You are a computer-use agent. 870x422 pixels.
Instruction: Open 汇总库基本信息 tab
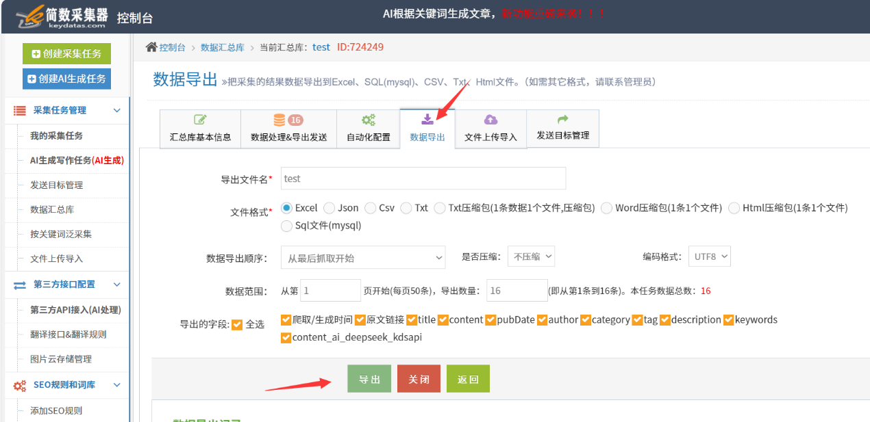click(200, 128)
